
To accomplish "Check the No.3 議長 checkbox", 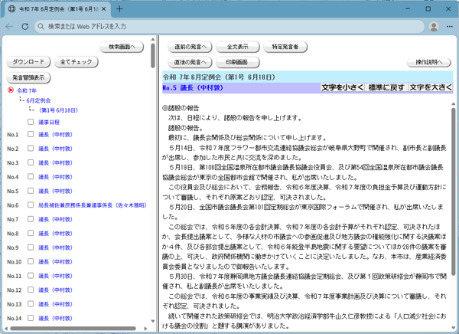I will coord(31,162).
